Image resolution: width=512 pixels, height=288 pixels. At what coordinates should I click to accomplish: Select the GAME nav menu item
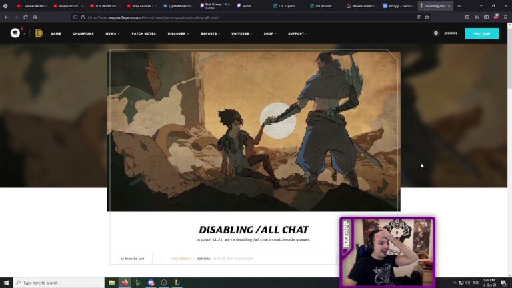pyautogui.click(x=56, y=33)
